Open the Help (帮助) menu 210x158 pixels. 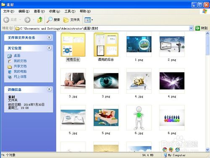pos(85,11)
